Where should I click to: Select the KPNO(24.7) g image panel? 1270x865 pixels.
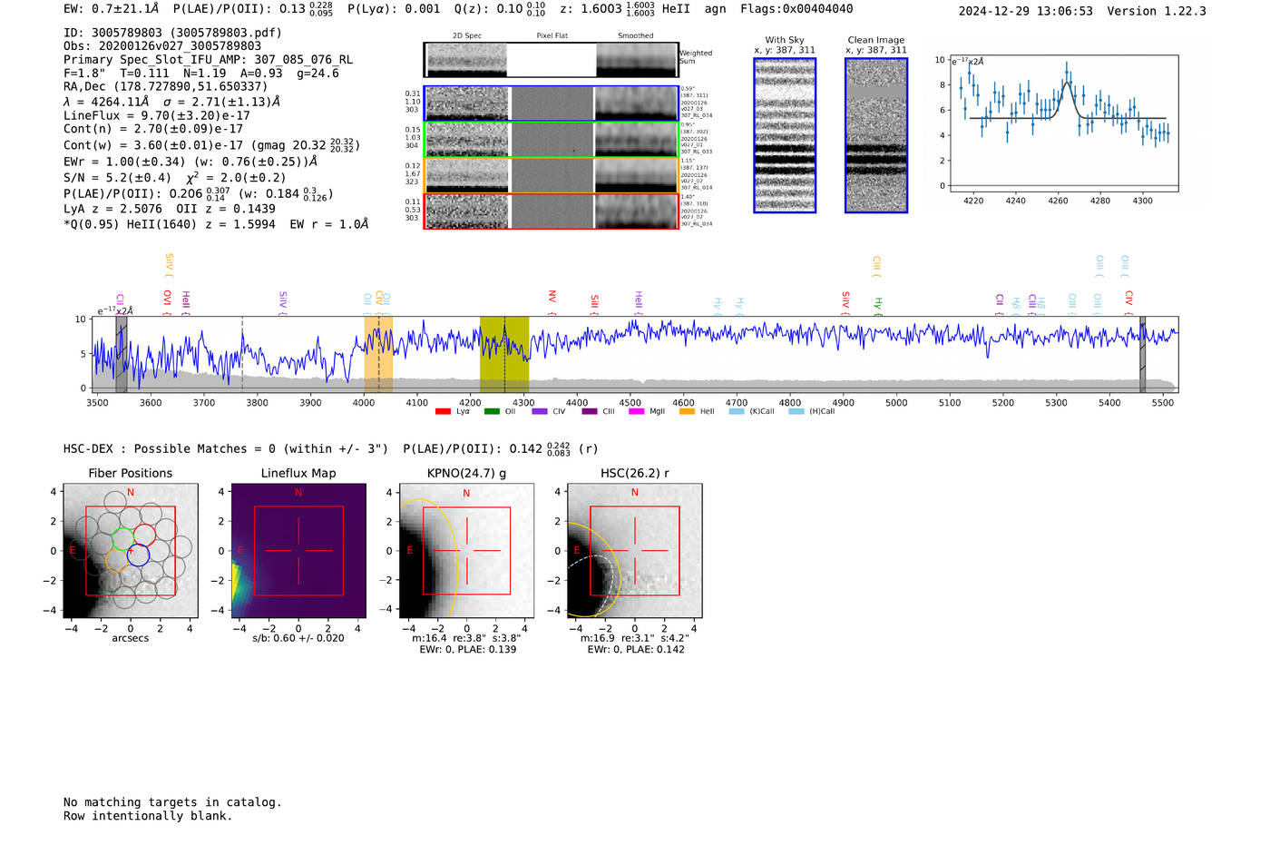pyautogui.click(x=466, y=551)
